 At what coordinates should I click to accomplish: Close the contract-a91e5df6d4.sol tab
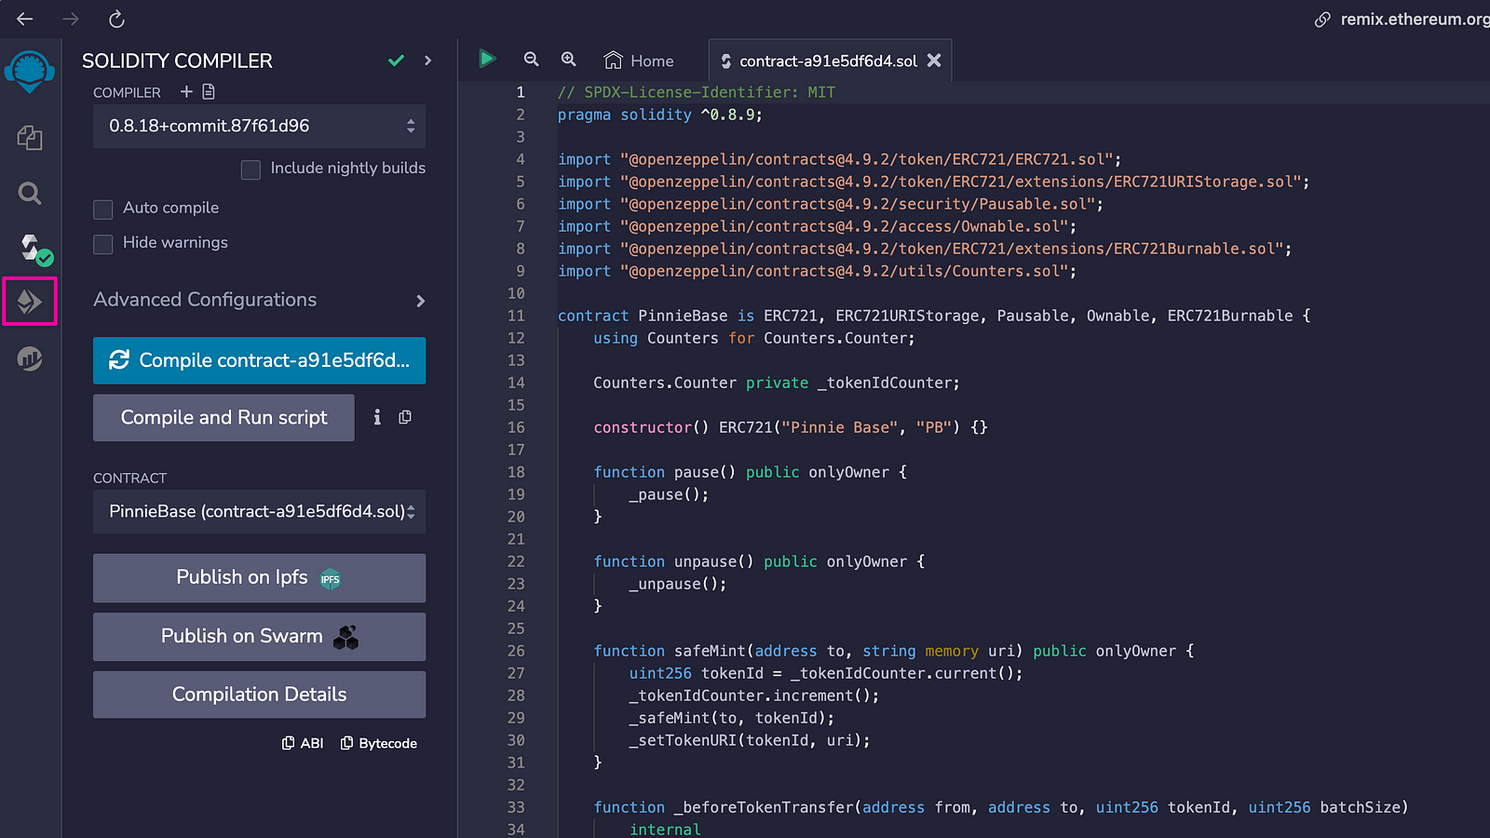934,61
